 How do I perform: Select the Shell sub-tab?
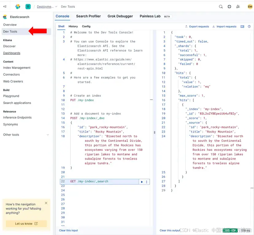tap(61, 26)
